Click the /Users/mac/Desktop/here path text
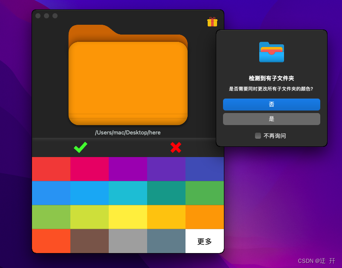Screen dimensions: 342x268 128,133
